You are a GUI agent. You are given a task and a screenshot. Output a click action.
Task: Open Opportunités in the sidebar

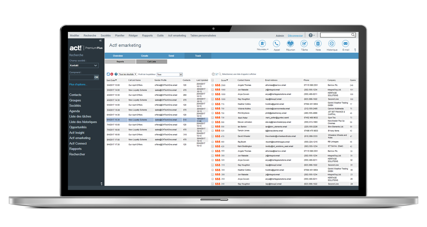pyautogui.click(x=78, y=127)
